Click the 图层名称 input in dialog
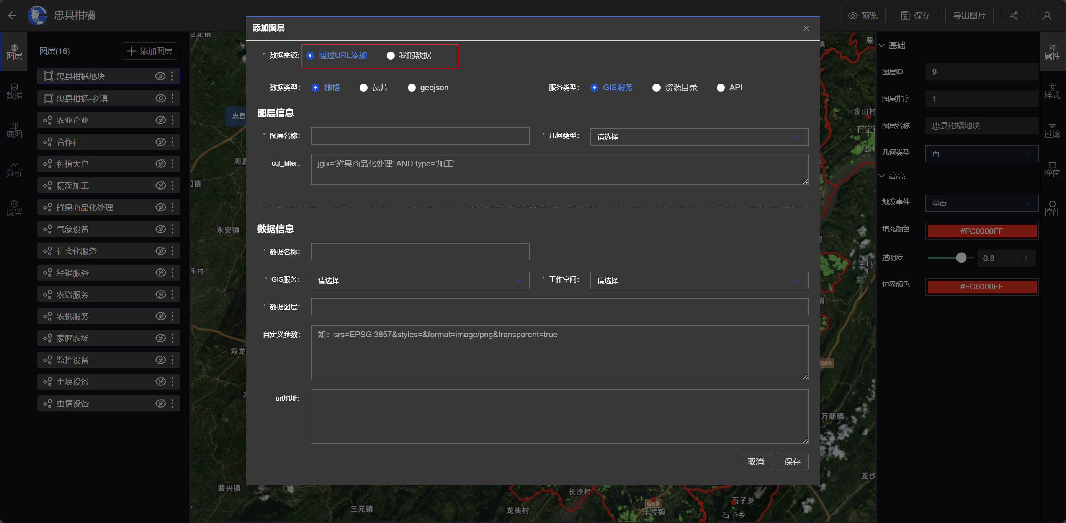The image size is (1066, 523). 420,136
